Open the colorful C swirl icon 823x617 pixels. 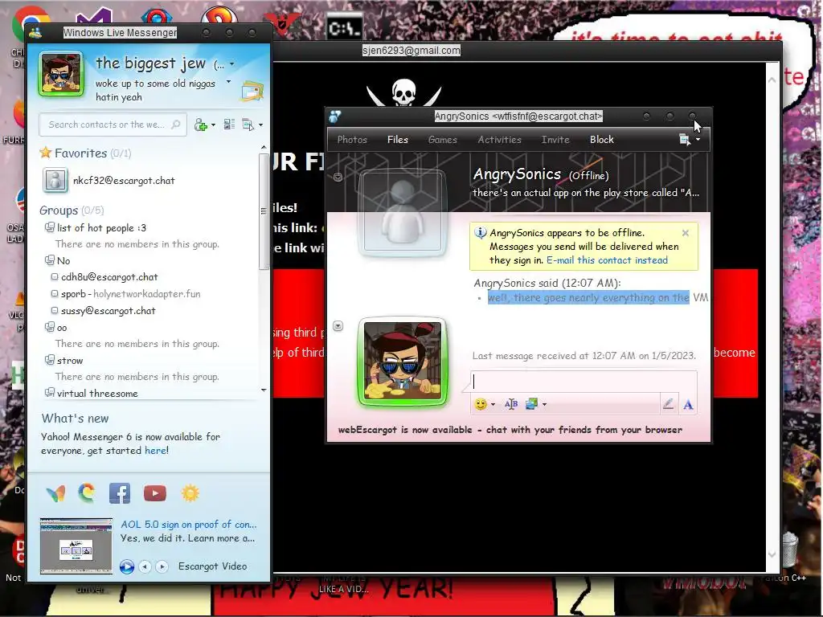[87, 493]
